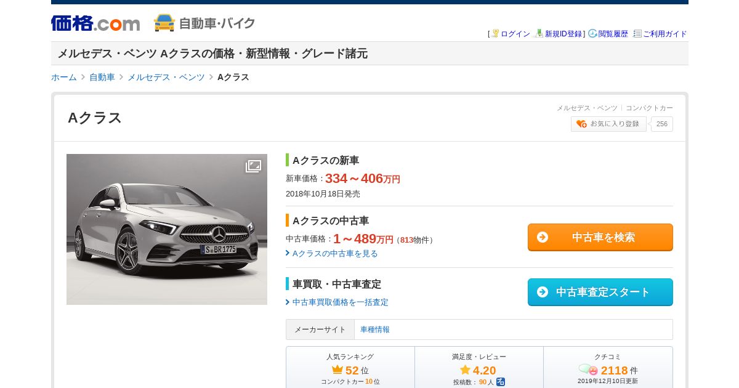The image size is (739, 388).
Task: Open the image gallery icon on the car photo
Action: pos(253,166)
